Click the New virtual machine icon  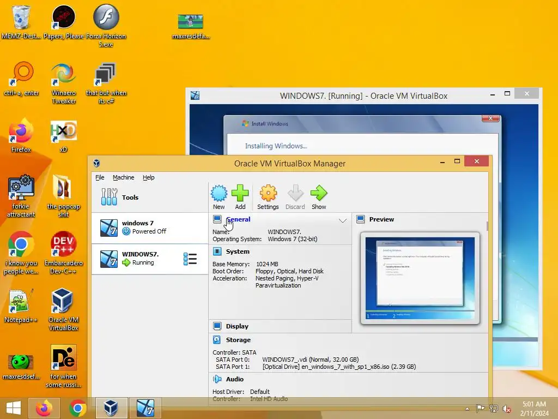coord(219,194)
